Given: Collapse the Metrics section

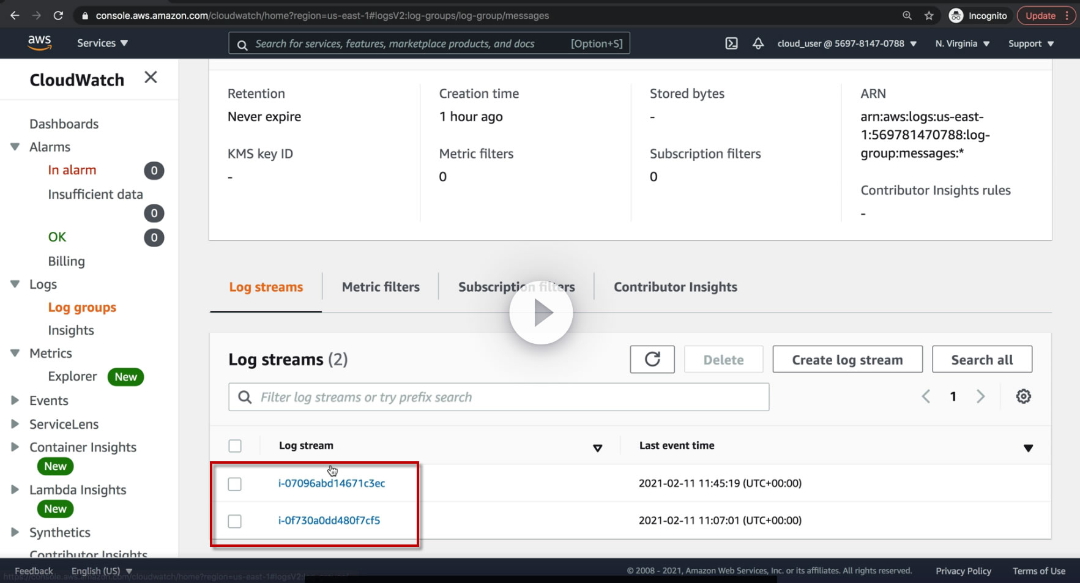Looking at the screenshot, I should [x=15, y=353].
